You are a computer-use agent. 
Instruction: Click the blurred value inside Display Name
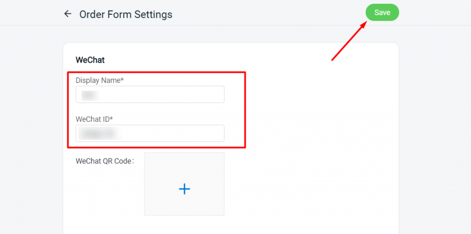click(90, 95)
